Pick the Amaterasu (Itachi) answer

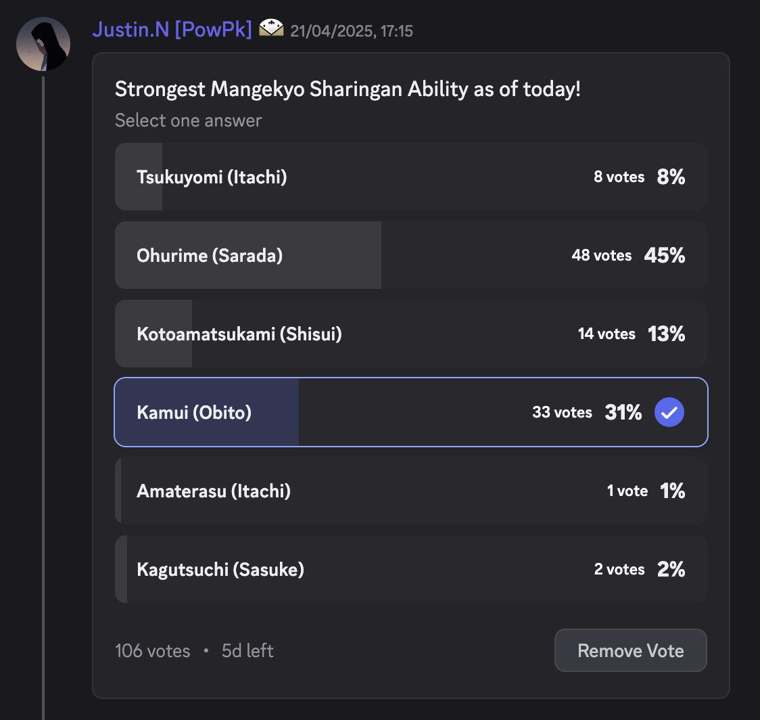410,491
